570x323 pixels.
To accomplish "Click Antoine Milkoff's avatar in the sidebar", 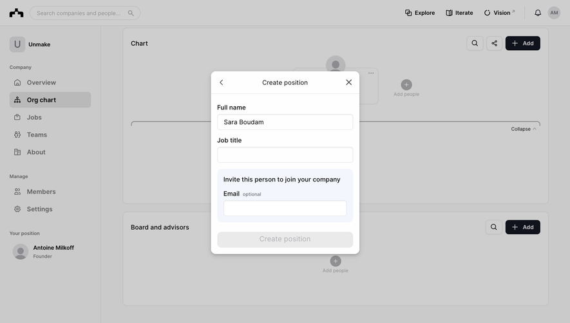I will click(x=21, y=252).
